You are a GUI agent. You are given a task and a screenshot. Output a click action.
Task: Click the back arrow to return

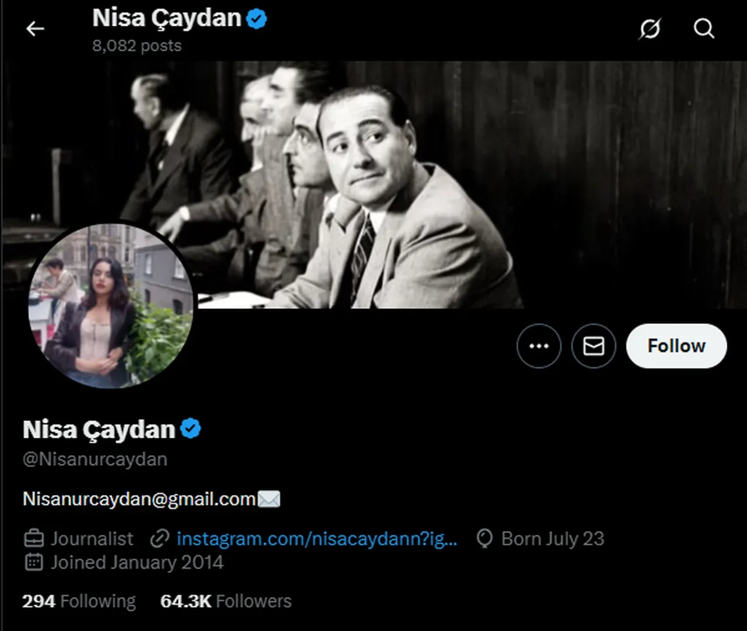click(x=35, y=28)
